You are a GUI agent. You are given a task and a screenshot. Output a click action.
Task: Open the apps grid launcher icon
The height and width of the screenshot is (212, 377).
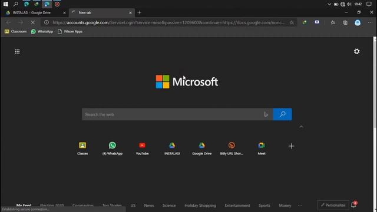pyautogui.click(x=17, y=51)
